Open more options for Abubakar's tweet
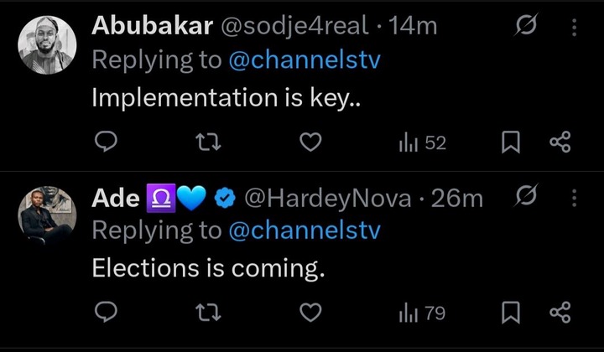The height and width of the screenshot is (352, 604). tap(575, 28)
